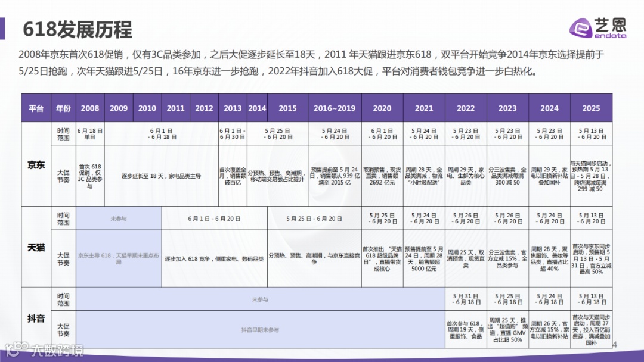Select the "2025" column header
This screenshot has width=644, height=362.
point(592,108)
